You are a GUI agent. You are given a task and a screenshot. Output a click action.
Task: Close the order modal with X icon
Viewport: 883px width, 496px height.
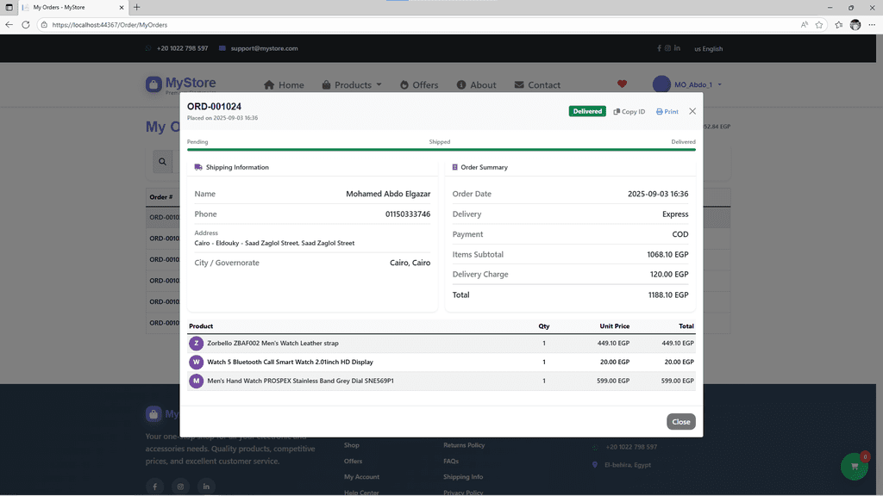[692, 111]
